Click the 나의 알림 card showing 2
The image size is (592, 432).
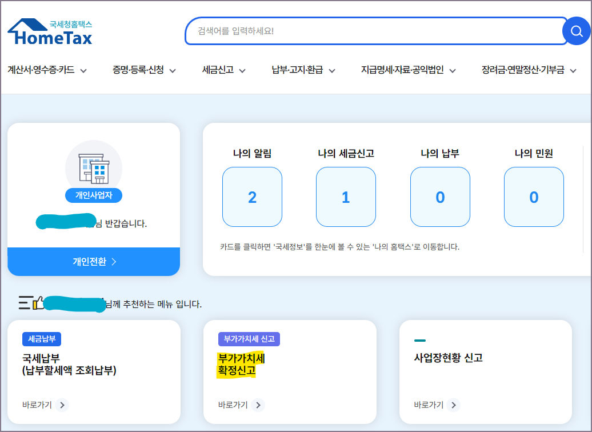(x=252, y=195)
